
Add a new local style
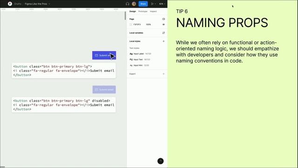[163, 42]
